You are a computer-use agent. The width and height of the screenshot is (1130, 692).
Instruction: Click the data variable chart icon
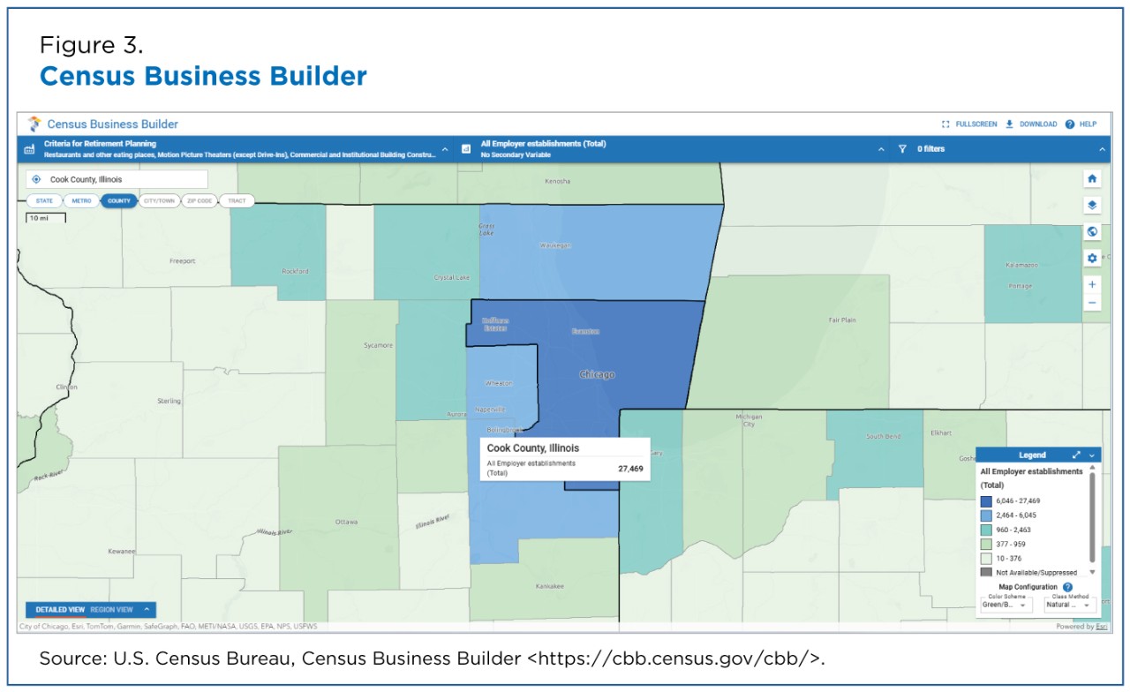pos(466,148)
